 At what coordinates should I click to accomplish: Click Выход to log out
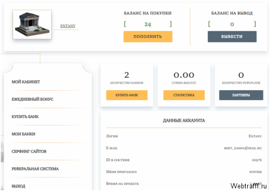click(x=18, y=186)
